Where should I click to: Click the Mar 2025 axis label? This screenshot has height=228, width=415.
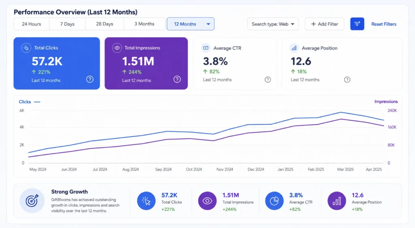(345, 169)
